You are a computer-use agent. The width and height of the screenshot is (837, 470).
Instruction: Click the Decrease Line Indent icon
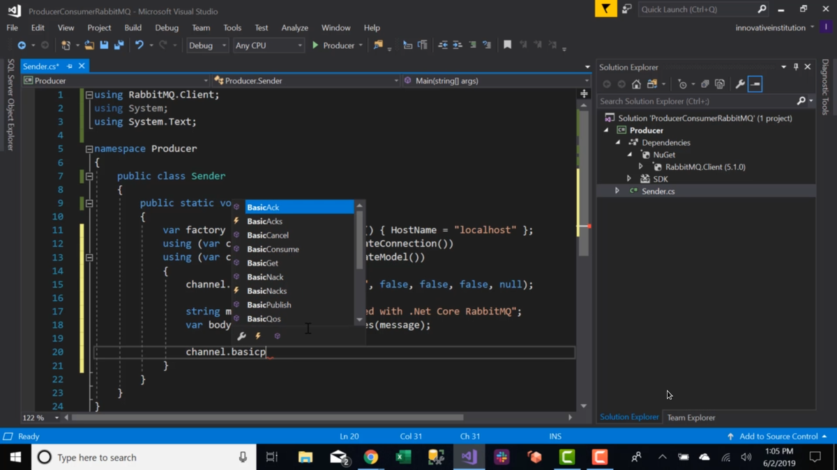(x=443, y=45)
